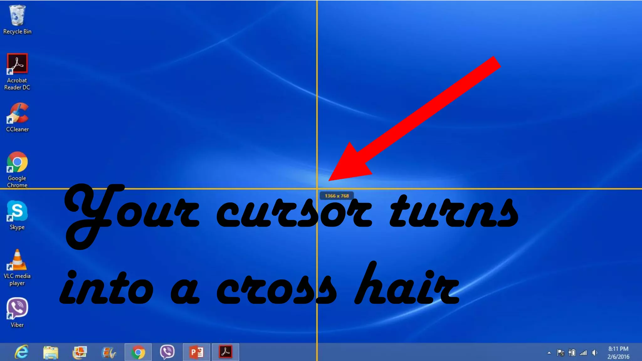Show hidden system tray icons
The width and height of the screenshot is (642, 361).
pyautogui.click(x=549, y=353)
